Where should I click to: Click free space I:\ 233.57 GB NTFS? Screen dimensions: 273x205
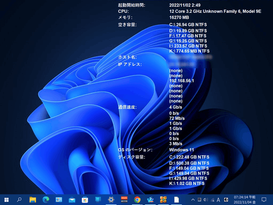click(188, 46)
